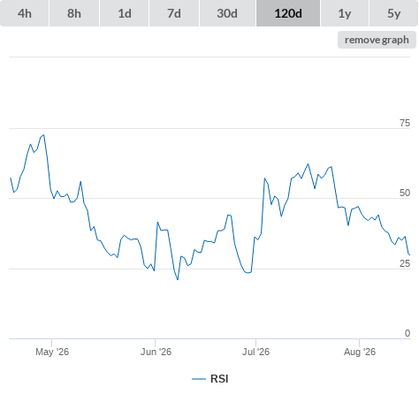Open the 7d time range
419x402 pixels.
(174, 13)
